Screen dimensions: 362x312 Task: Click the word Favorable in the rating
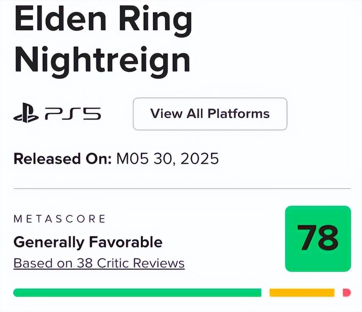[126, 242]
